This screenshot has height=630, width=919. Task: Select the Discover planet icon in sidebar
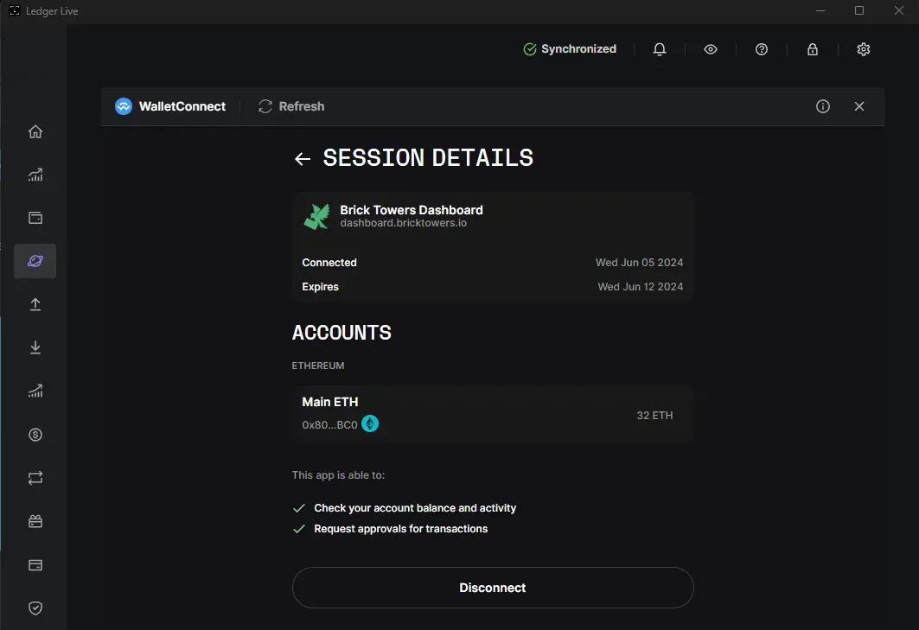[35, 261]
